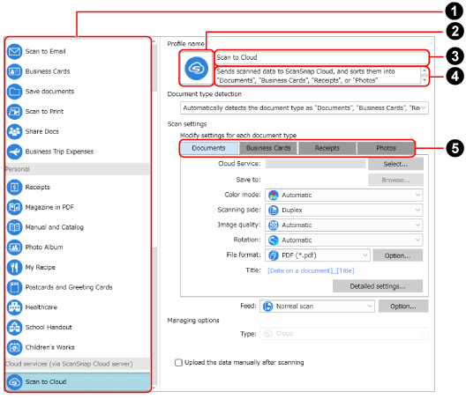Select the Save documents text label
The image size is (466, 399).
(x=49, y=92)
